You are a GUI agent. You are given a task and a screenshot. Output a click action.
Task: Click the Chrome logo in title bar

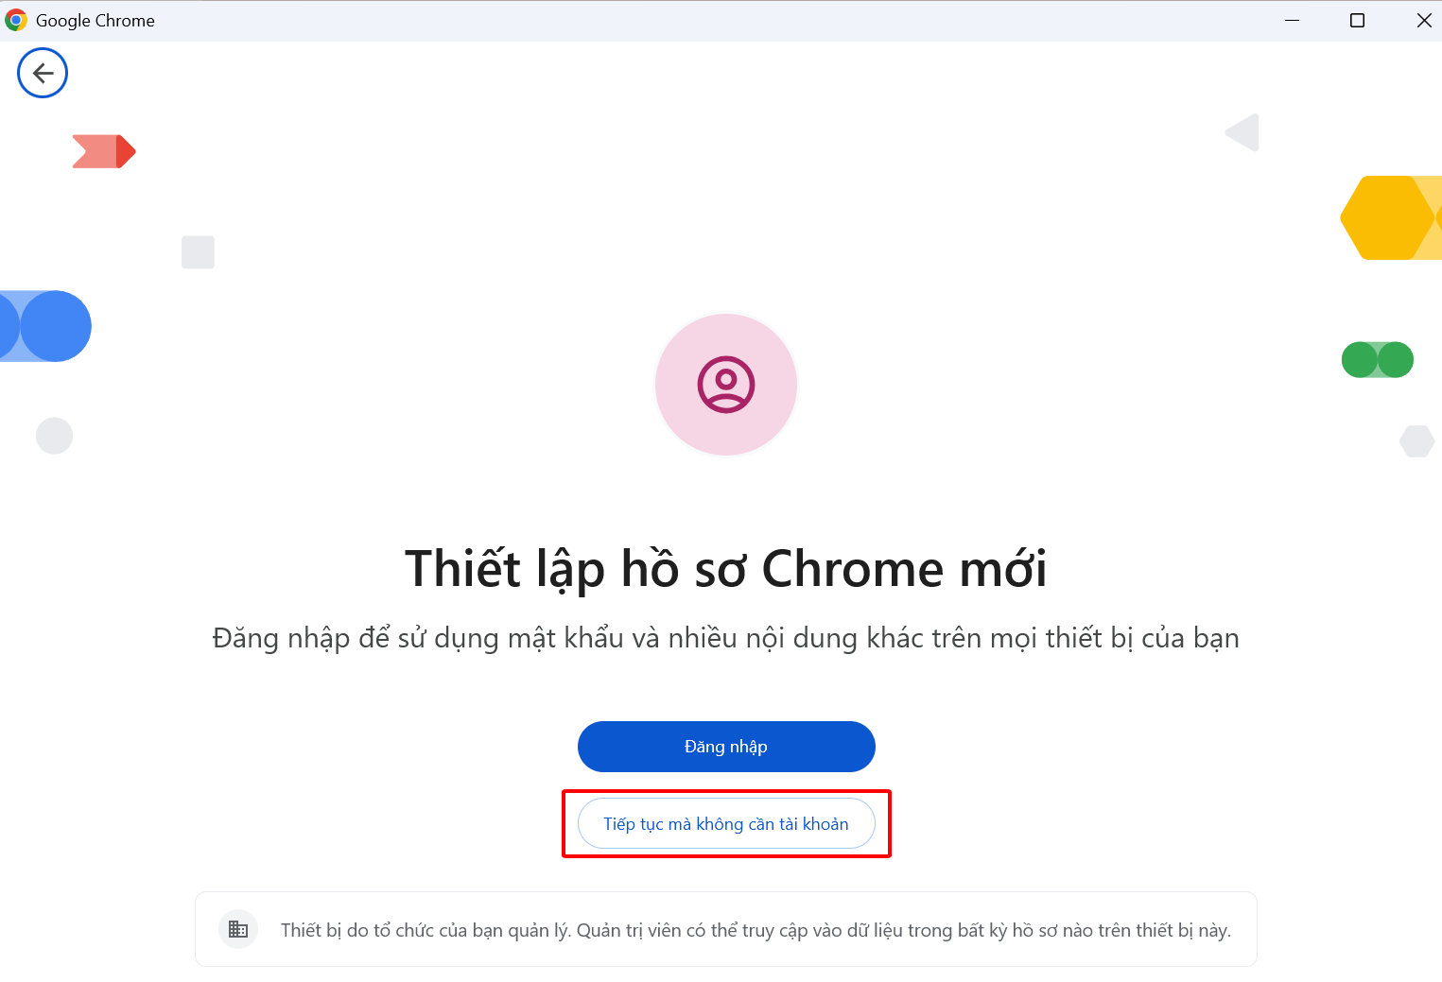[16, 20]
